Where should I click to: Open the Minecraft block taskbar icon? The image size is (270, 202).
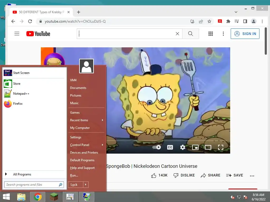(x=54, y=197)
